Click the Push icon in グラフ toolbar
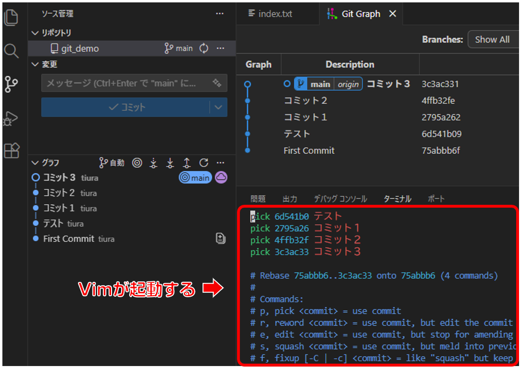This screenshot has width=520, height=367. [187, 163]
